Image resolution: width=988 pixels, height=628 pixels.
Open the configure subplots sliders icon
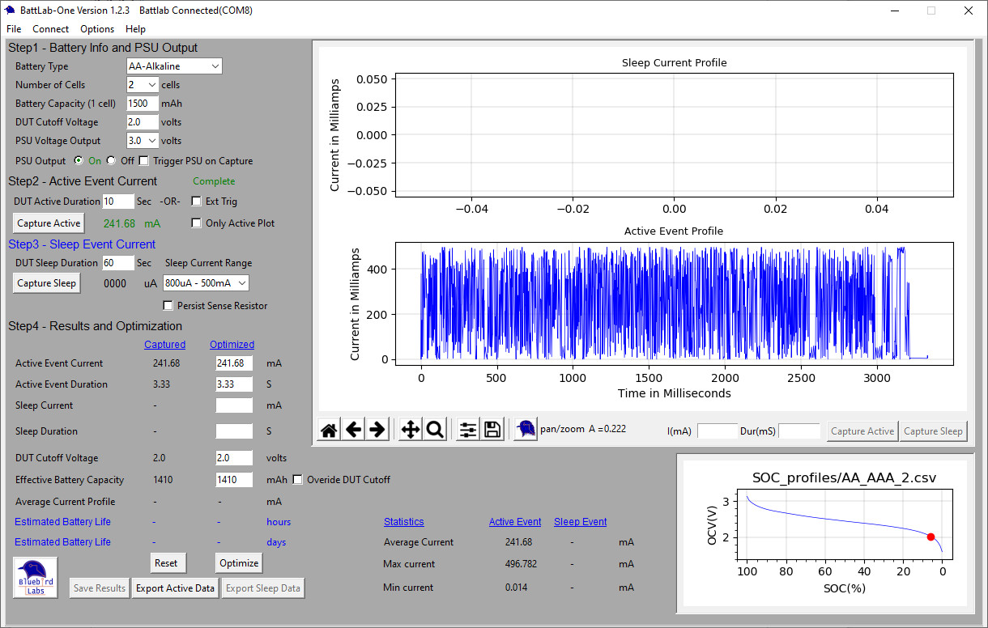point(468,430)
